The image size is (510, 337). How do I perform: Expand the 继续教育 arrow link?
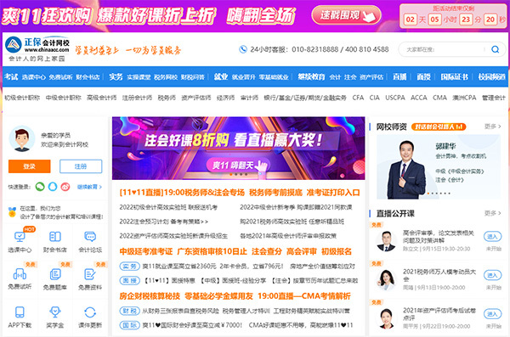click(x=89, y=187)
